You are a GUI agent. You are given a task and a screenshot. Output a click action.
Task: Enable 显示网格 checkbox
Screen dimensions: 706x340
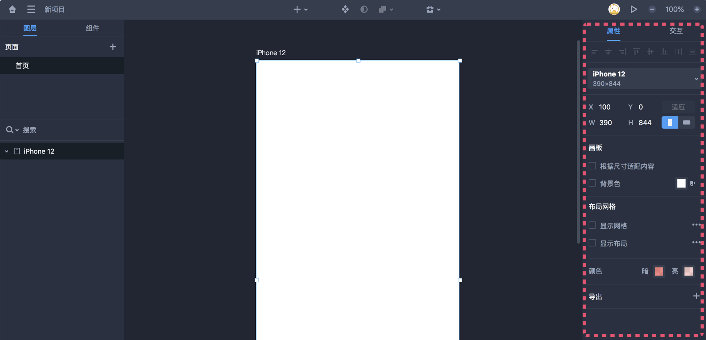[x=592, y=226]
